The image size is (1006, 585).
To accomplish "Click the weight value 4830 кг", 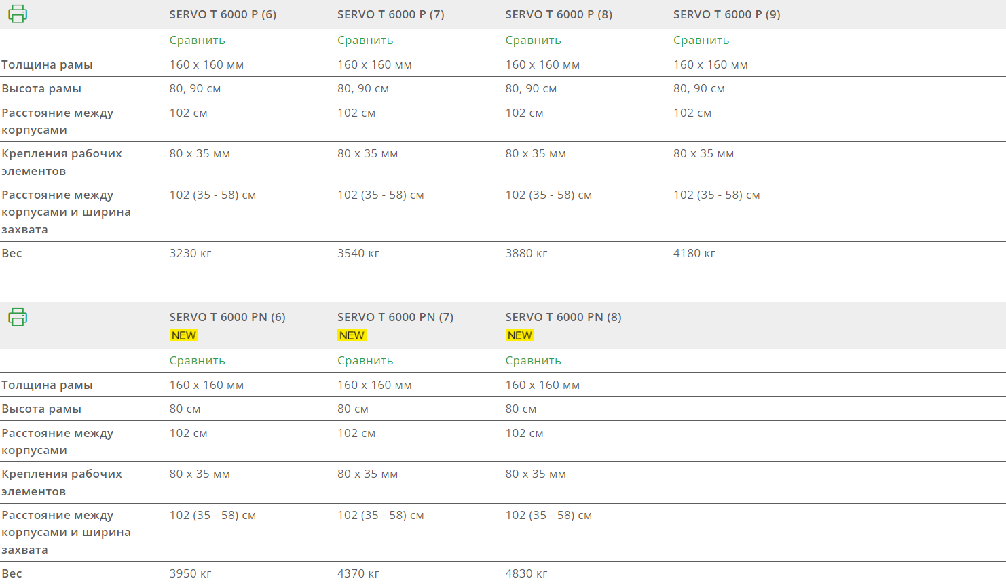I will click(x=527, y=573).
